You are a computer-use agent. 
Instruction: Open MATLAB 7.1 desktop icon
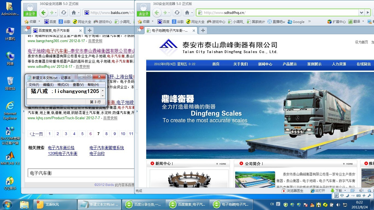(10, 158)
